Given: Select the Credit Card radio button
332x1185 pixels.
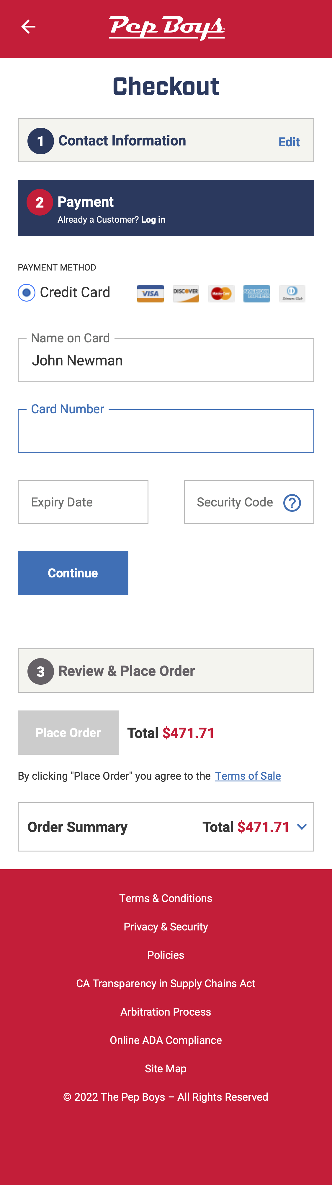Looking at the screenshot, I should pyautogui.click(x=27, y=293).
